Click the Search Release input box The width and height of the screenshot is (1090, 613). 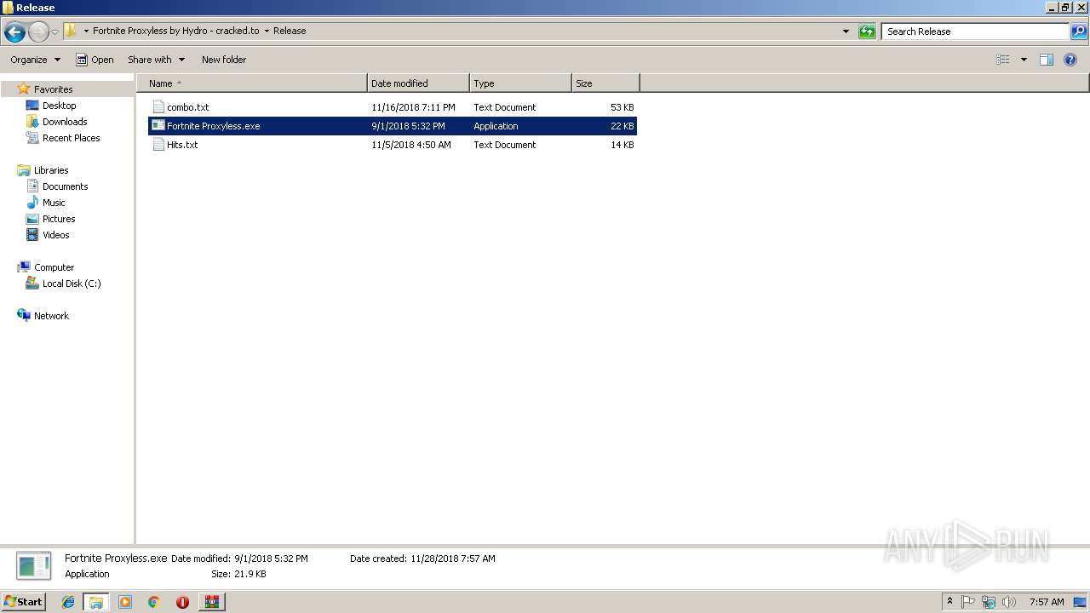pos(975,32)
